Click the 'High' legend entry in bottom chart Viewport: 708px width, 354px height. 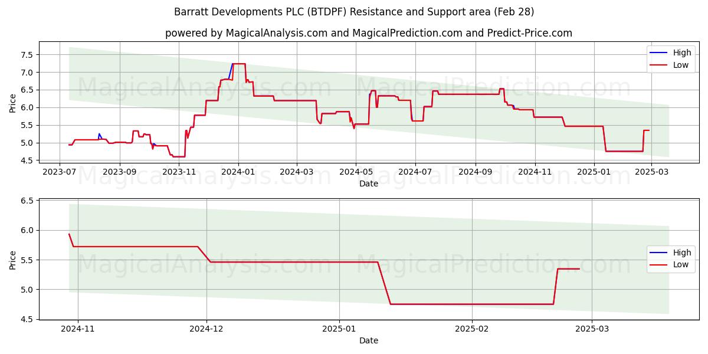(x=683, y=253)
